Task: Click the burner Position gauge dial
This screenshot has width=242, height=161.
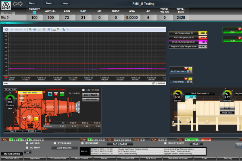Action: pyautogui.click(x=10, y=98)
